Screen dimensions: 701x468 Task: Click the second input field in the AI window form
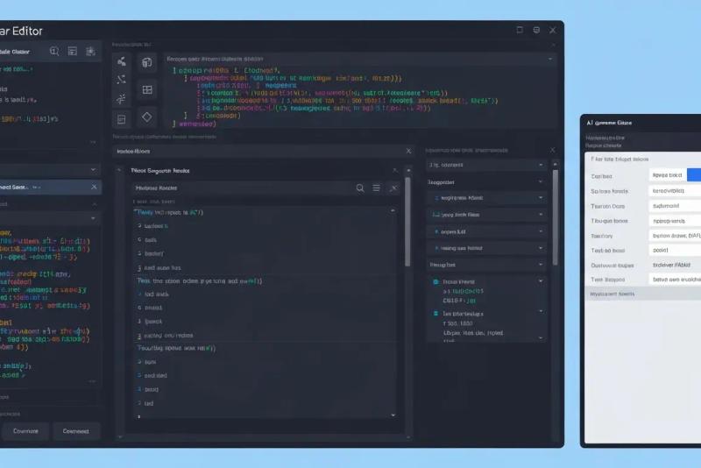click(675, 191)
